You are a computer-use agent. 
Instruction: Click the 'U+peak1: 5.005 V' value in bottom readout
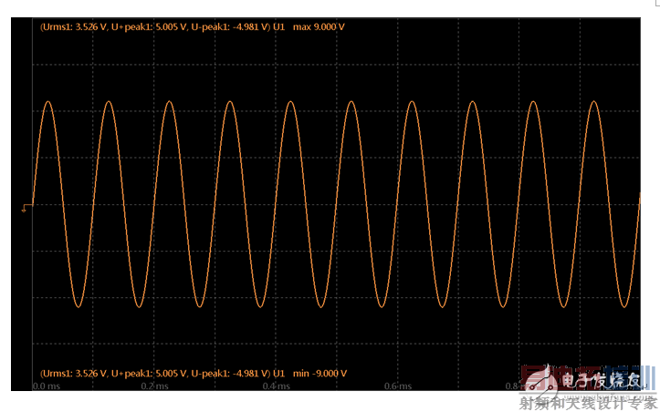[149, 374]
